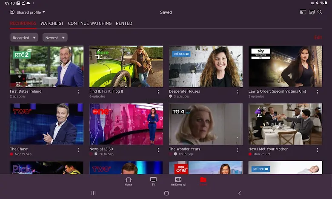The image size is (332, 199).
Task: Open Law & Order SVU thumbnail
Action: [285, 66]
